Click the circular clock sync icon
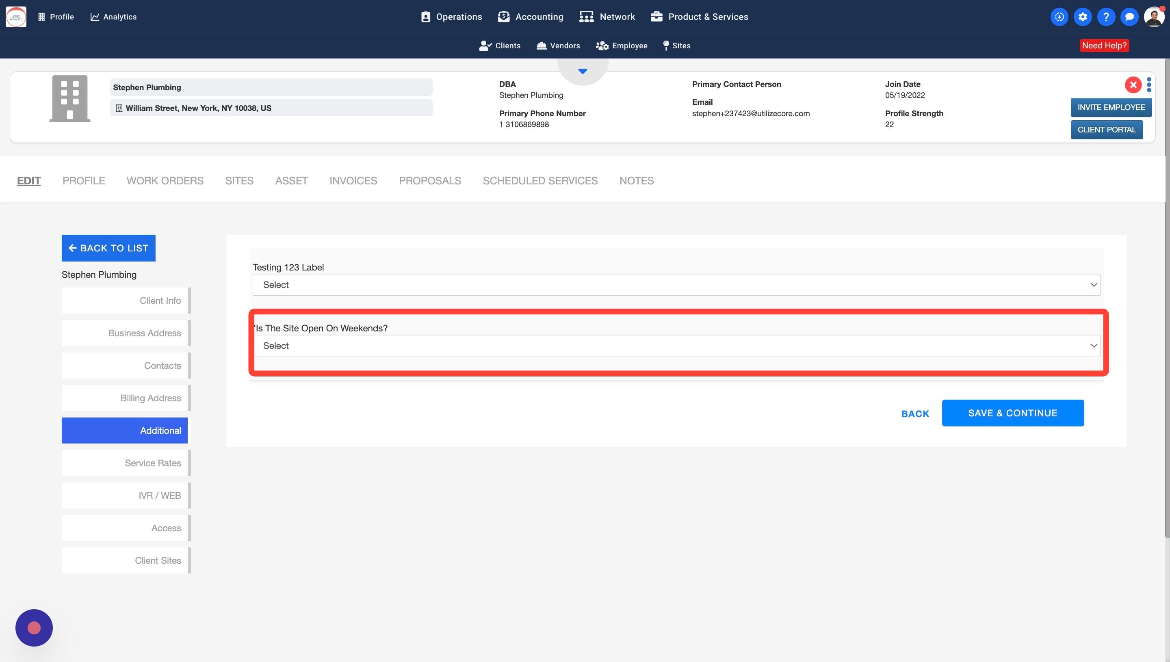 1059,17
